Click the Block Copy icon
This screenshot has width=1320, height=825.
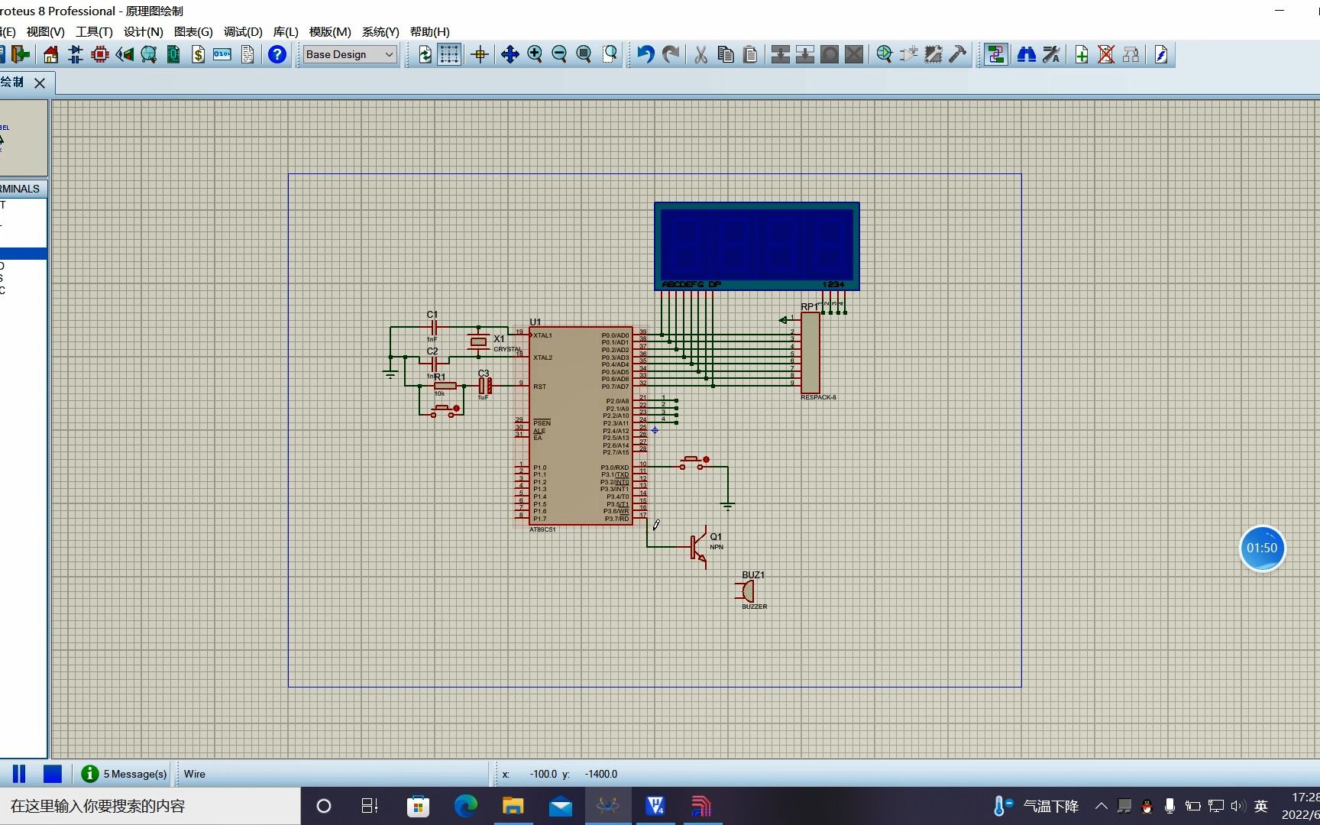pyautogui.click(x=780, y=54)
